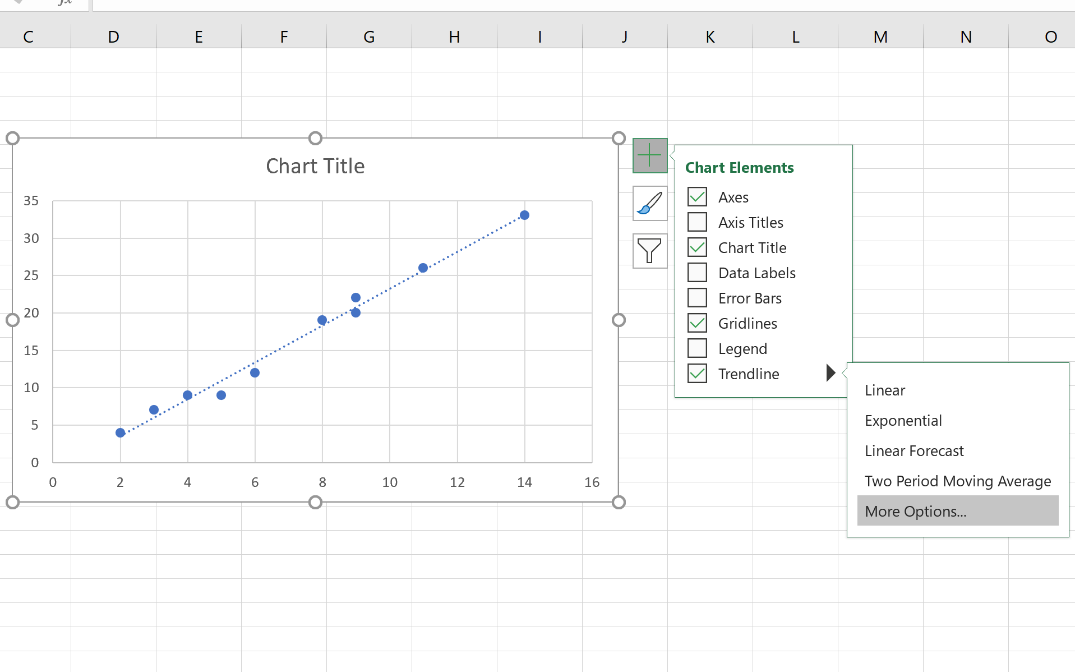Enable the Error Bars checkbox
Screen dimensions: 1075x672
click(x=697, y=298)
